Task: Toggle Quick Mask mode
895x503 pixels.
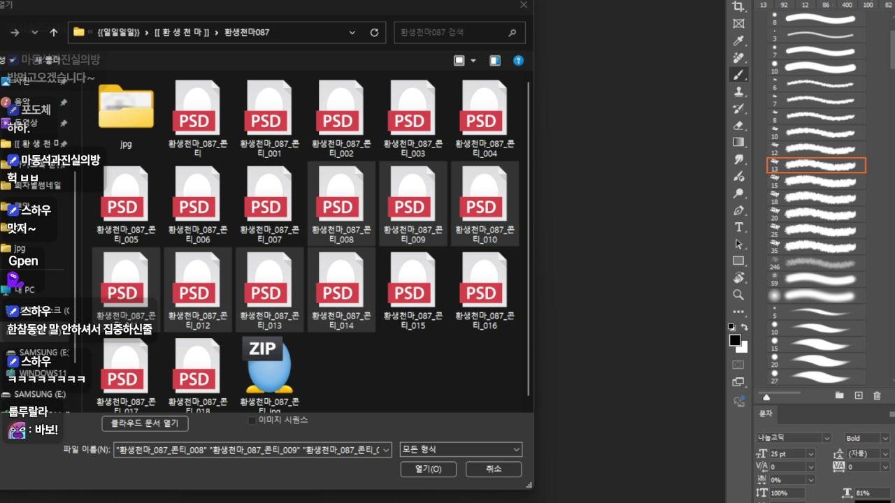Action: point(738,365)
